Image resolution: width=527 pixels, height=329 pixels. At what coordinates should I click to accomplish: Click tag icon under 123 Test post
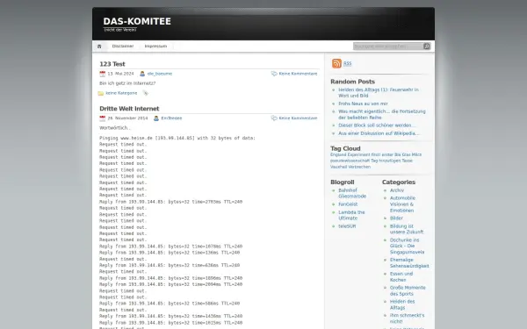pos(145,93)
